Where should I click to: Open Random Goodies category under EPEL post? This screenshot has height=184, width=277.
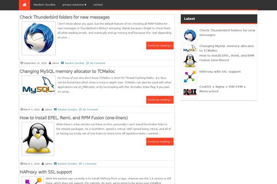click(x=67, y=164)
